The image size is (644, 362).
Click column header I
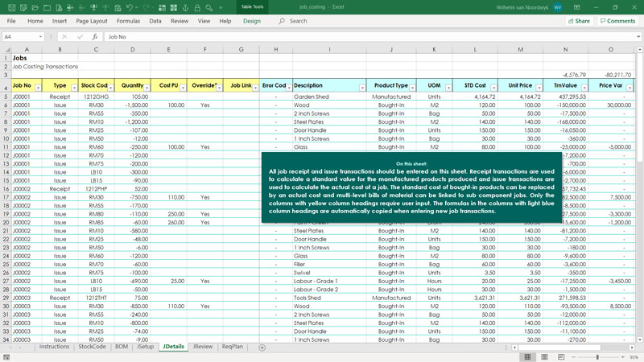(329, 49)
